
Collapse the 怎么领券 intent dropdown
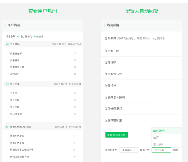point(161,150)
